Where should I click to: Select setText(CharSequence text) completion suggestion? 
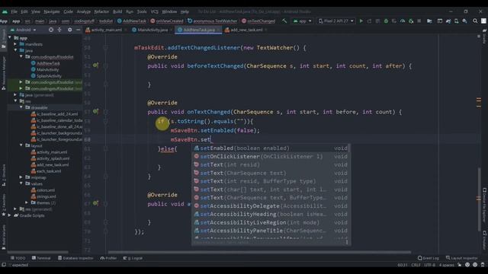click(x=271, y=173)
